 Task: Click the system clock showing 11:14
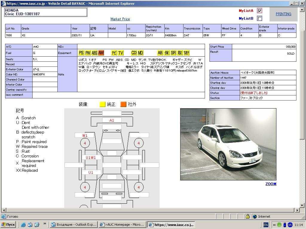coord(299,225)
